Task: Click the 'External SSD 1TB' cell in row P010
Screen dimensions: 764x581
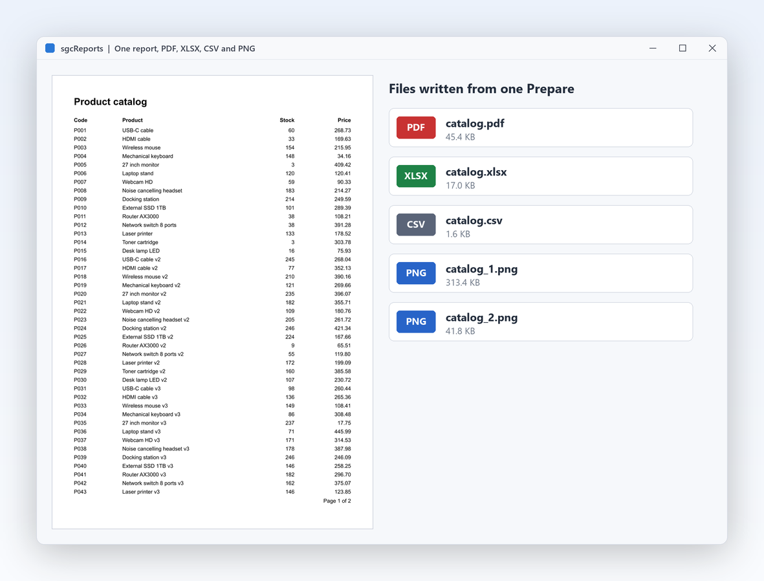Action: (x=144, y=208)
